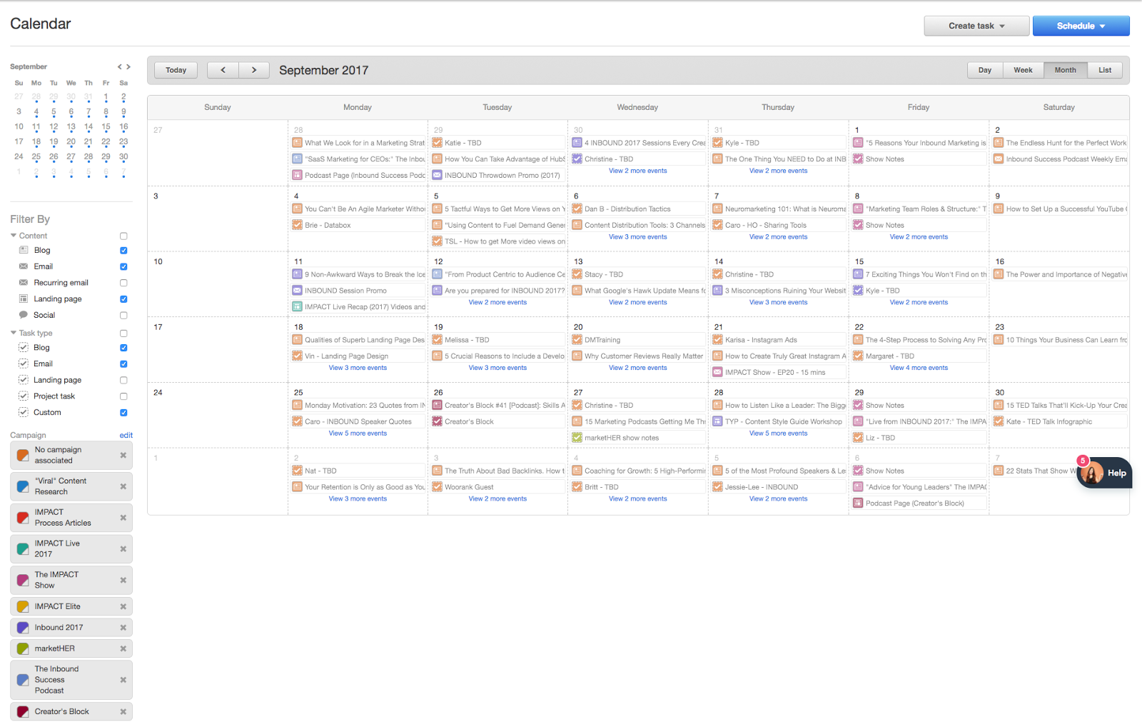
Task: Enable the Social content filter checkbox
Action: 123,314
